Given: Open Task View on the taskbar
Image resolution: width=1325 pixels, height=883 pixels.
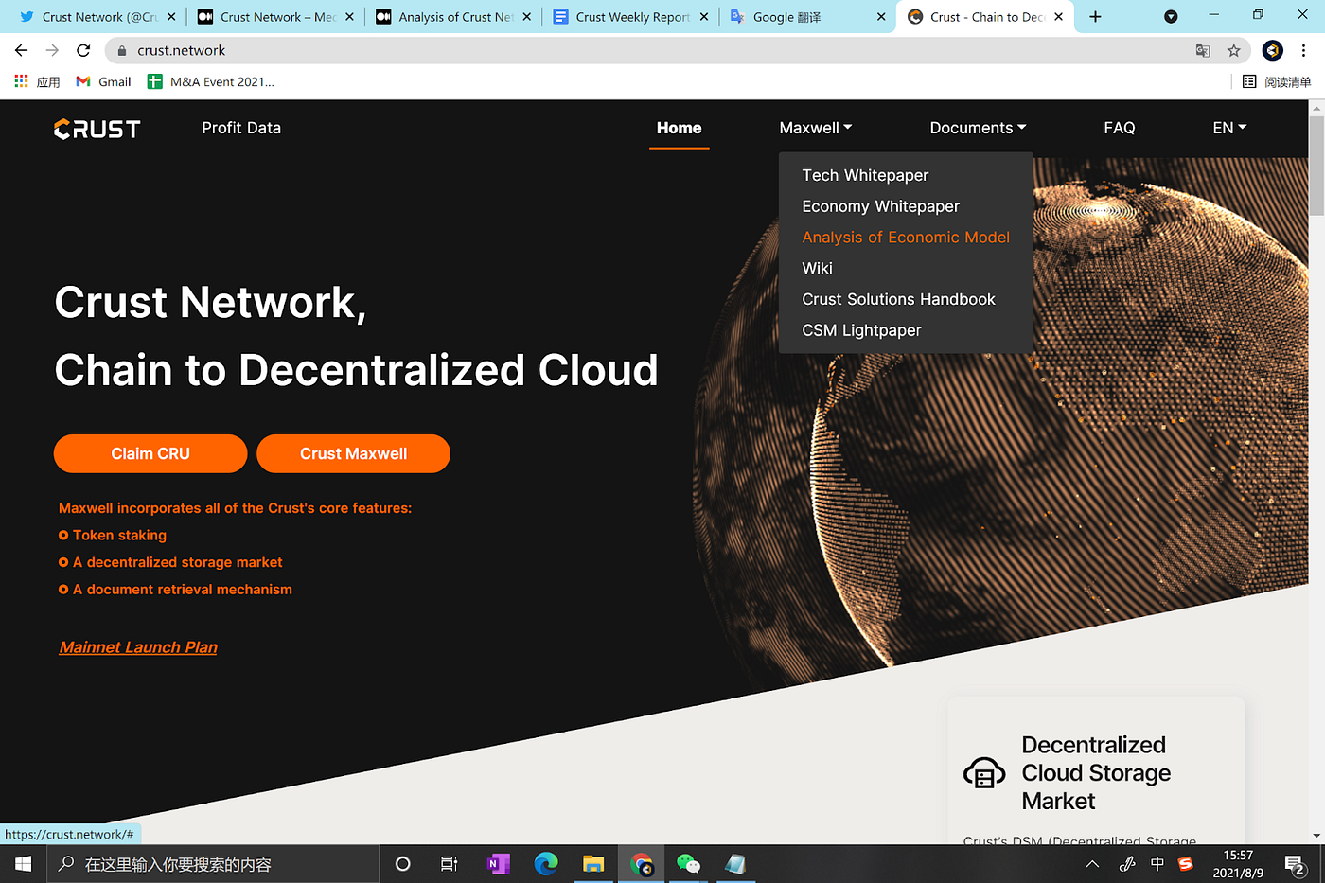Looking at the screenshot, I should 450,864.
